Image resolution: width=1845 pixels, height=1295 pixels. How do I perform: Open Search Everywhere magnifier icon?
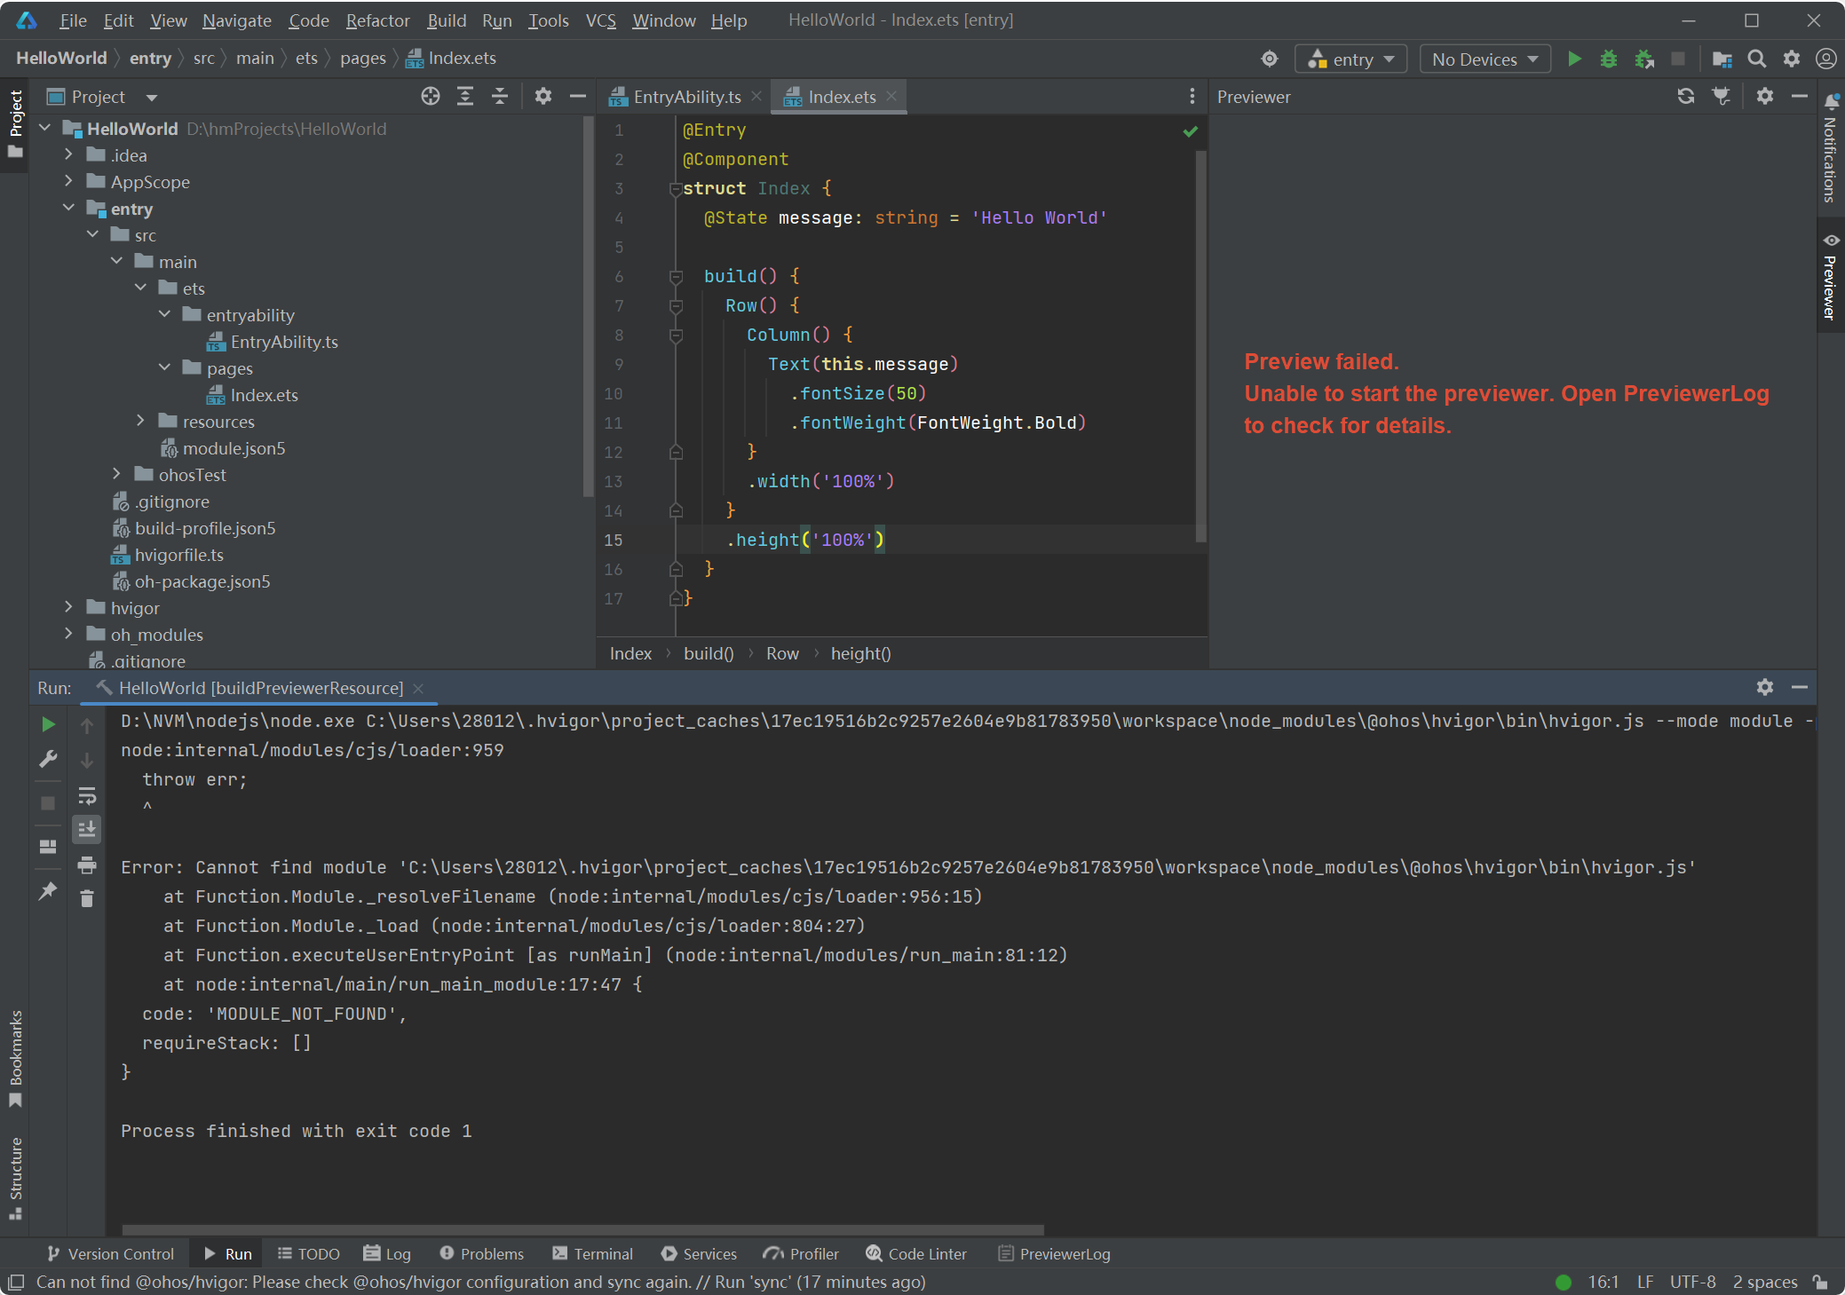tap(1756, 59)
